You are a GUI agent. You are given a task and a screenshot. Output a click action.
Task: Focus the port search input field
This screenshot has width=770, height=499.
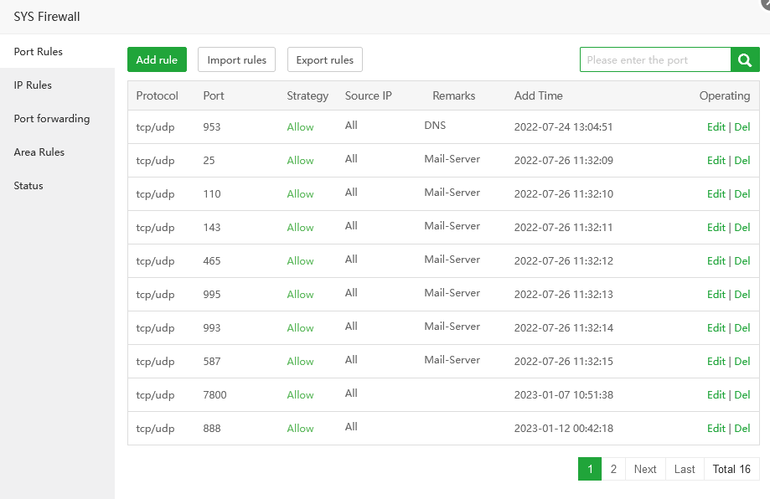(x=655, y=59)
